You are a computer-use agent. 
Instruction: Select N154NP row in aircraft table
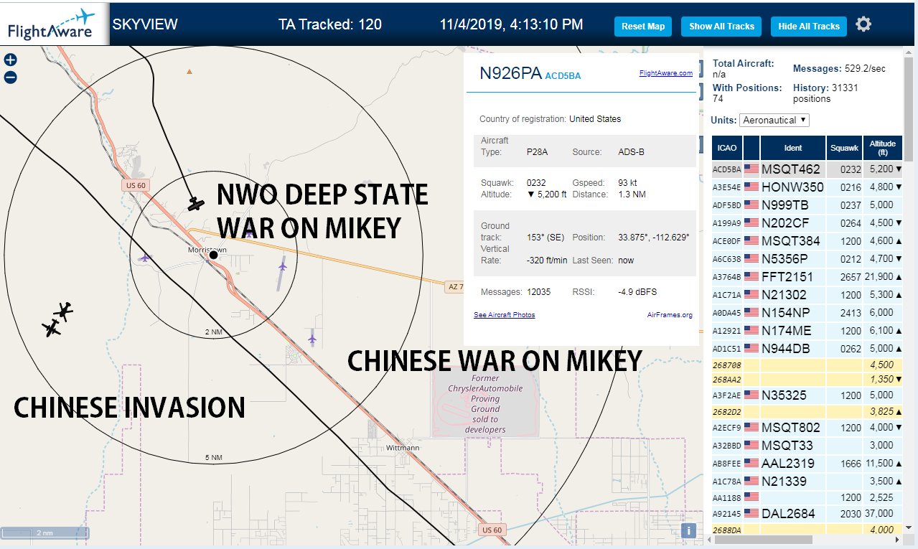807,313
